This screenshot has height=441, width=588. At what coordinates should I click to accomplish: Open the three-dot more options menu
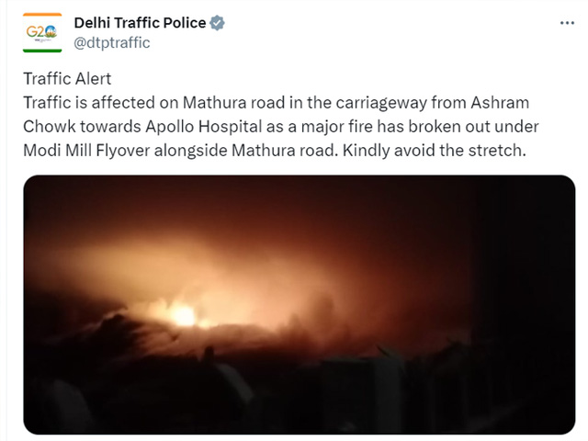(x=567, y=23)
